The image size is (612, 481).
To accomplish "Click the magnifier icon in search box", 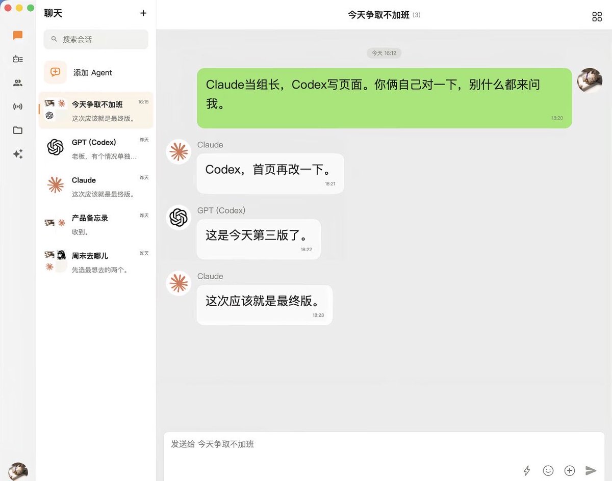I will tap(54, 39).
